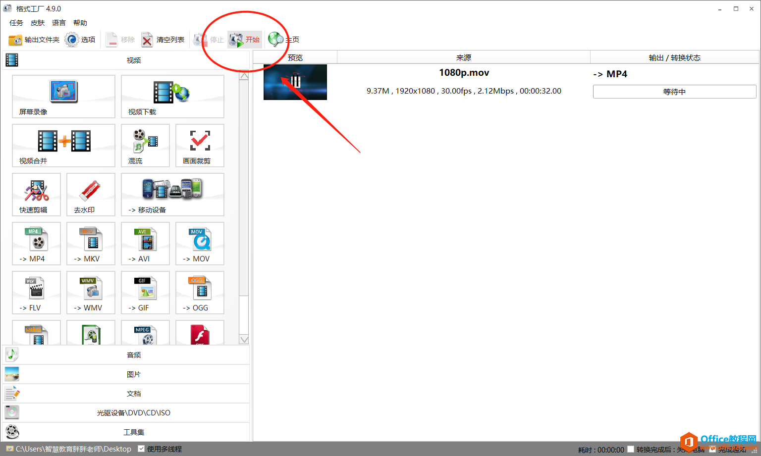Choose the -> MOV format tile
The image size is (761, 456).
(x=200, y=244)
